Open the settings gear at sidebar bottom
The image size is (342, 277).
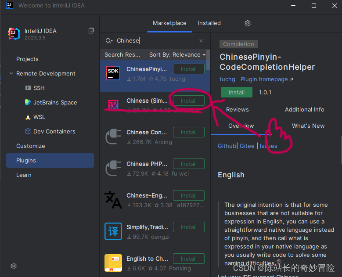[x=14, y=266]
